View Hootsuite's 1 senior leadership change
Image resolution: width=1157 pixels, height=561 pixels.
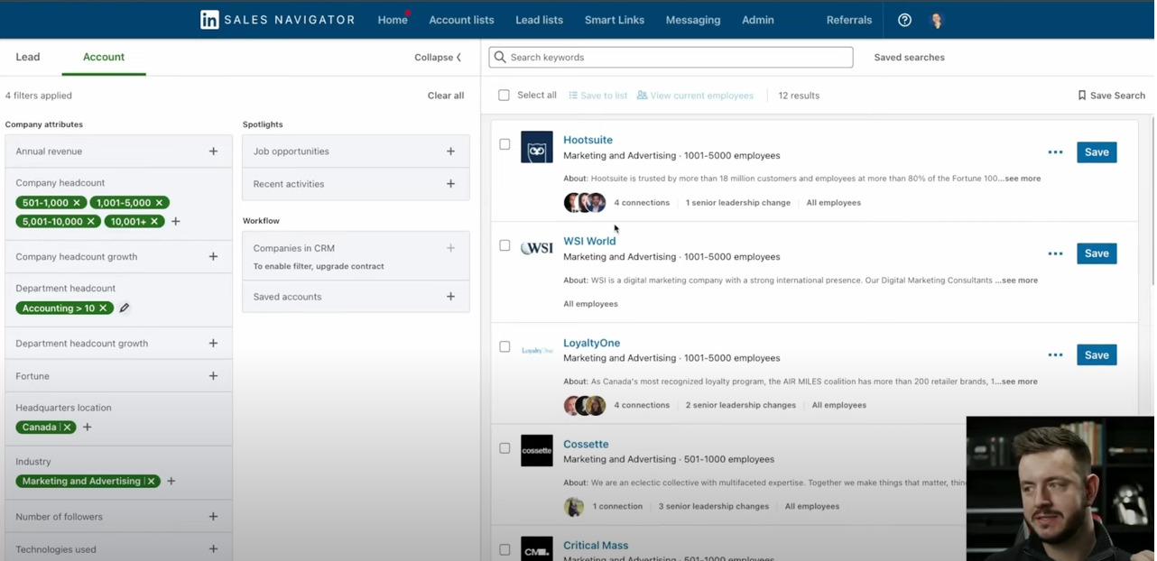tap(738, 203)
